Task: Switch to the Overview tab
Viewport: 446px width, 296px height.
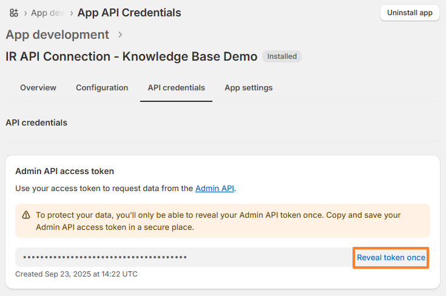Action: 38,88
